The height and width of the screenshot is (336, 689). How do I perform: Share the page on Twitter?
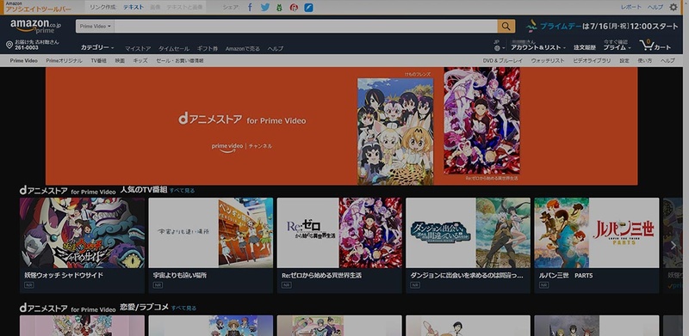coord(265,7)
